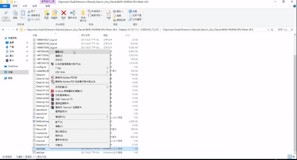
Task: Click the Properties checkmark ribbon icon
Action: pos(108,13)
